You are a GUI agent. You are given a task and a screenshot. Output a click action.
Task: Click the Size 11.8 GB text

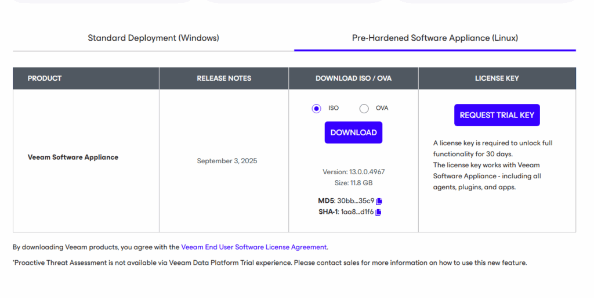(353, 182)
